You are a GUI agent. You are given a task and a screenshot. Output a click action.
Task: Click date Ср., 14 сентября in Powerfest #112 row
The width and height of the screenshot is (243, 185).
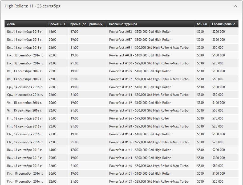tap(25, 87)
